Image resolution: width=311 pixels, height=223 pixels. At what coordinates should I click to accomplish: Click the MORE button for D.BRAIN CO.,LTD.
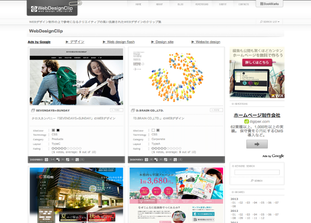(216, 110)
